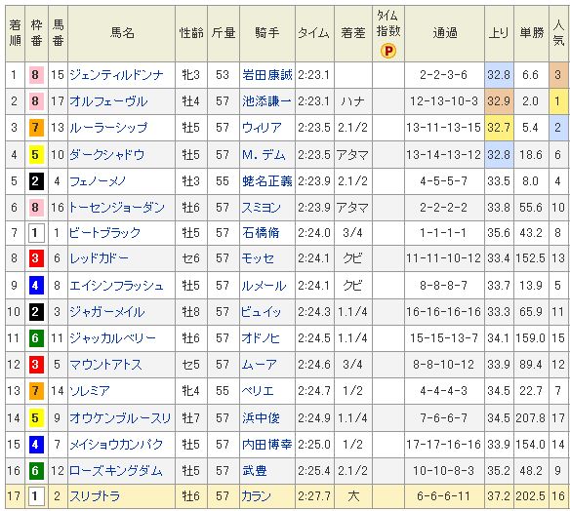Image resolution: width=570 pixels, height=511 pixels.
Task: Click the 斤量 column header
Action: [x=224, y=33]
